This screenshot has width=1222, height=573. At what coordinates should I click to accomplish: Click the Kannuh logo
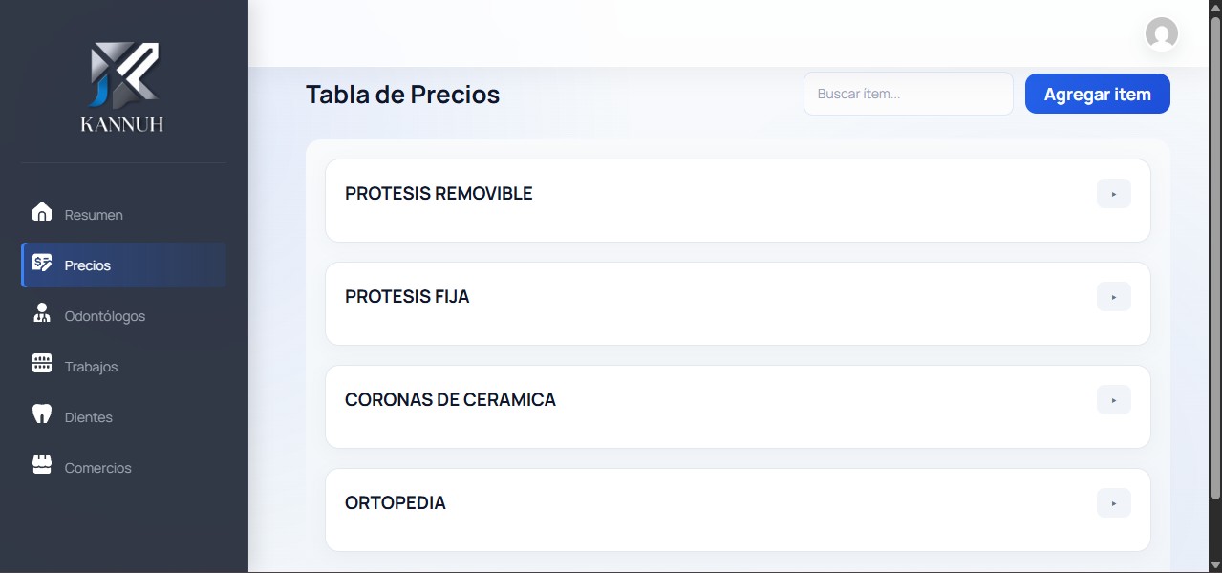121,86
